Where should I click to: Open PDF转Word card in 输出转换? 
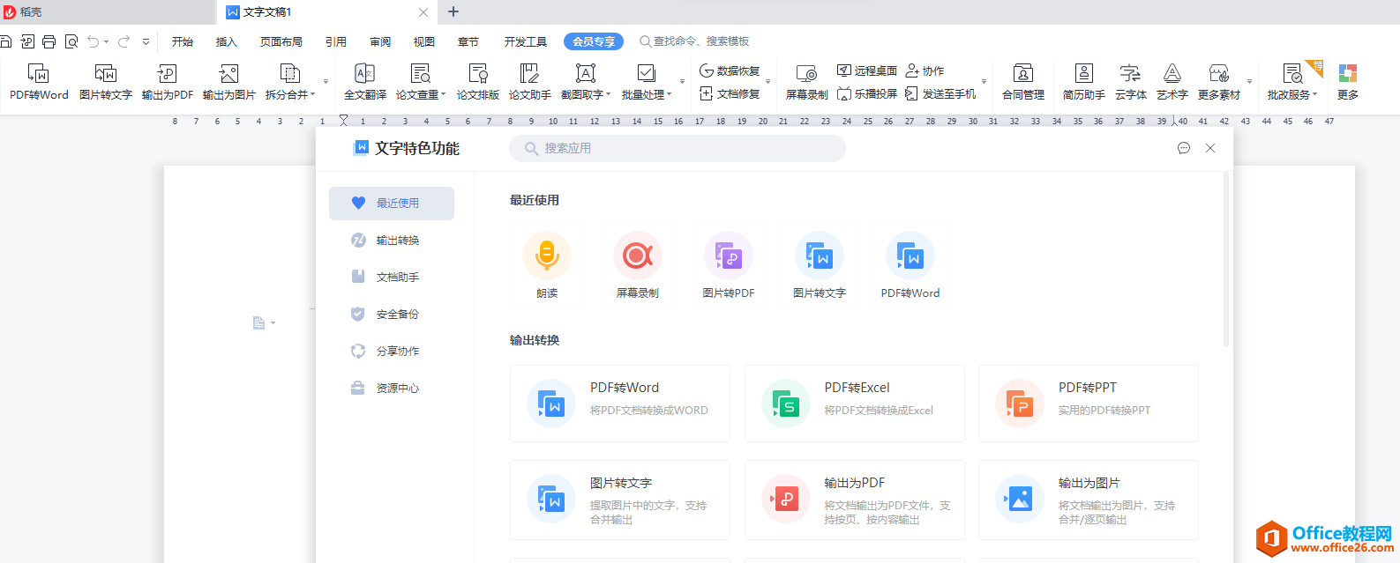pyautogui.click(x=620, y=404)
